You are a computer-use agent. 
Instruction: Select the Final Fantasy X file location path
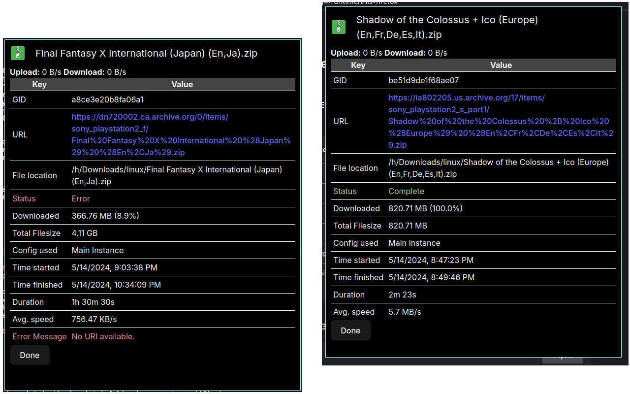point(177,175)
